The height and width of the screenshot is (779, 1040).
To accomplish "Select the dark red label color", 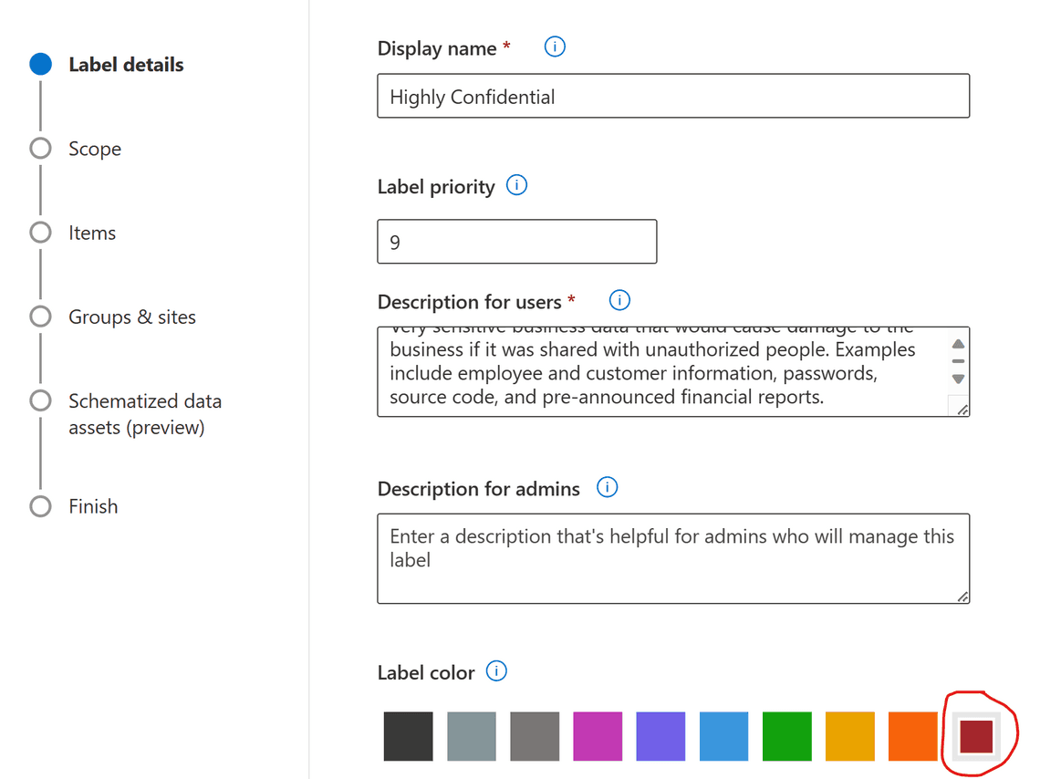I will pos(976,736).
